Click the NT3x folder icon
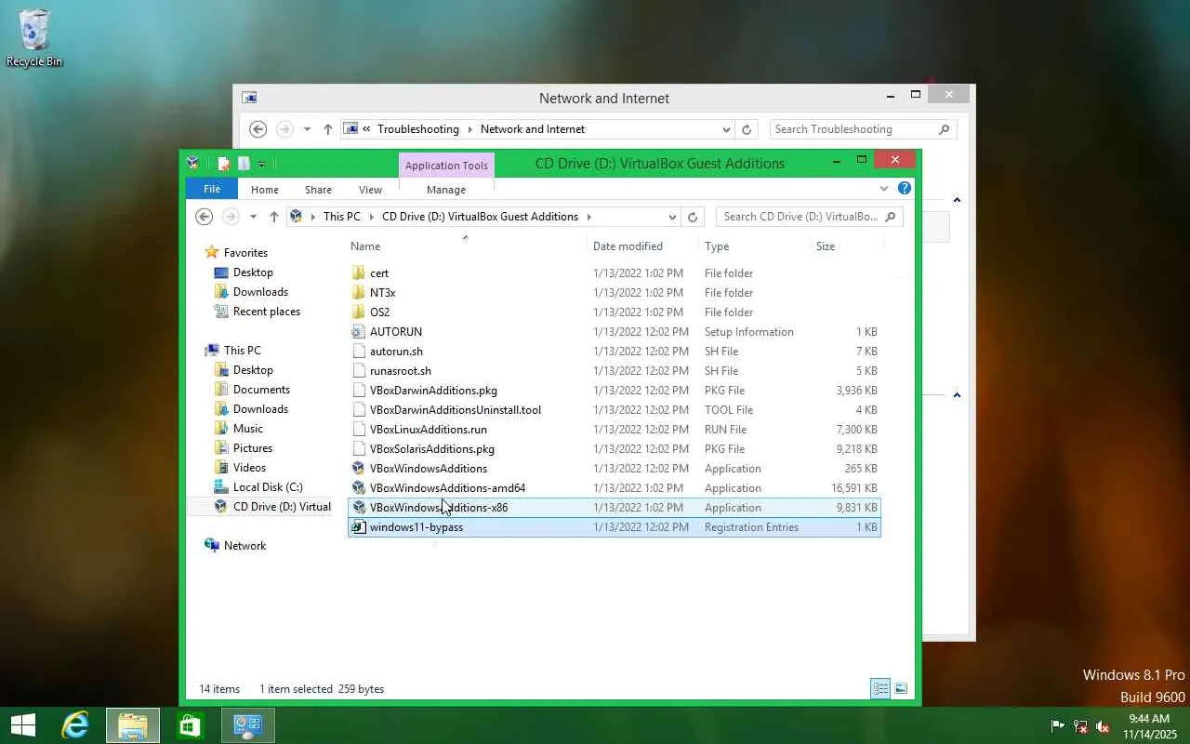 (x=359, y=293)
